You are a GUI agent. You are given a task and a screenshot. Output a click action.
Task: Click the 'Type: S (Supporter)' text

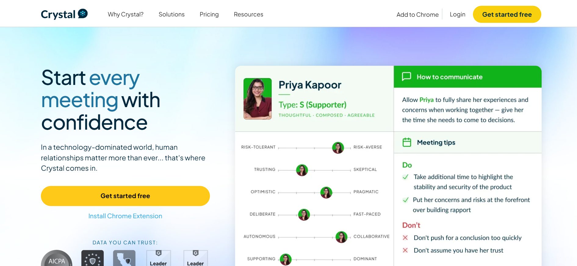pos(312,105)
